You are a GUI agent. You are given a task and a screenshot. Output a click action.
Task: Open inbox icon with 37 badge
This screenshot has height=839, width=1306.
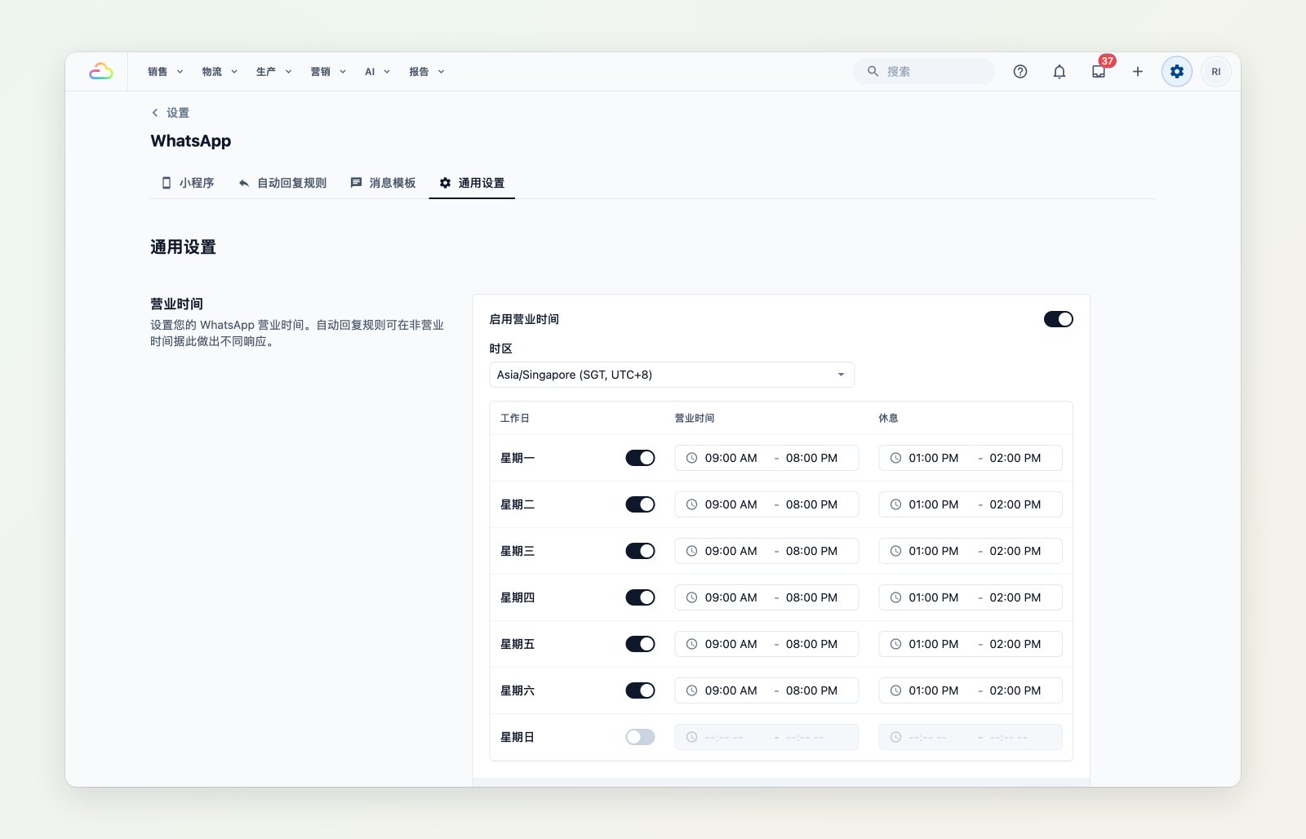pyautogui.click(x=1099, y=72)
